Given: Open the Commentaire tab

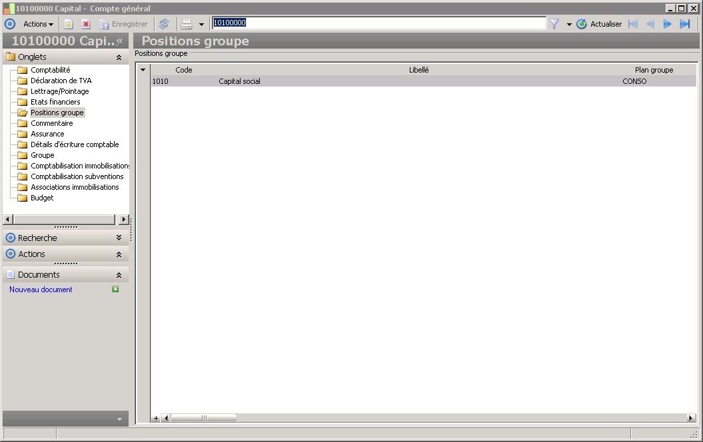Looking at the screenshot, I should pyautogui.click(x=51, y=123).
